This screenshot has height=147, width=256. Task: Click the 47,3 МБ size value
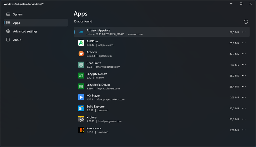234,54
